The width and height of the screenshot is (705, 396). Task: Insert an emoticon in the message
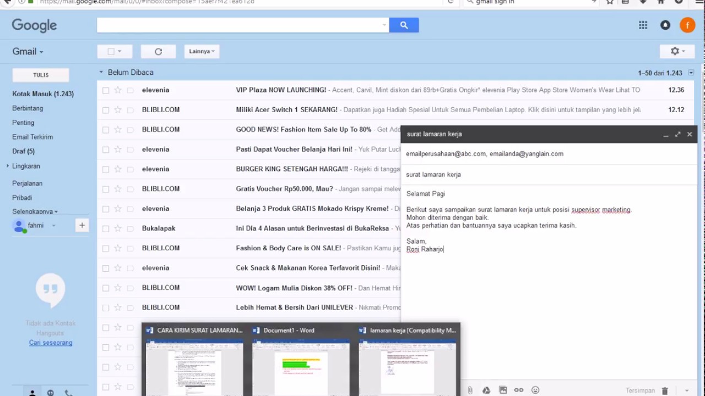click(535, 390)
